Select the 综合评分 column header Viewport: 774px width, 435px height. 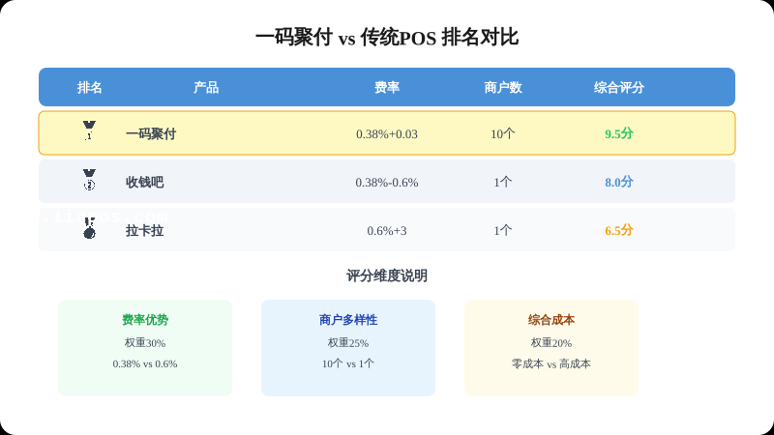[x=619, y=87]
